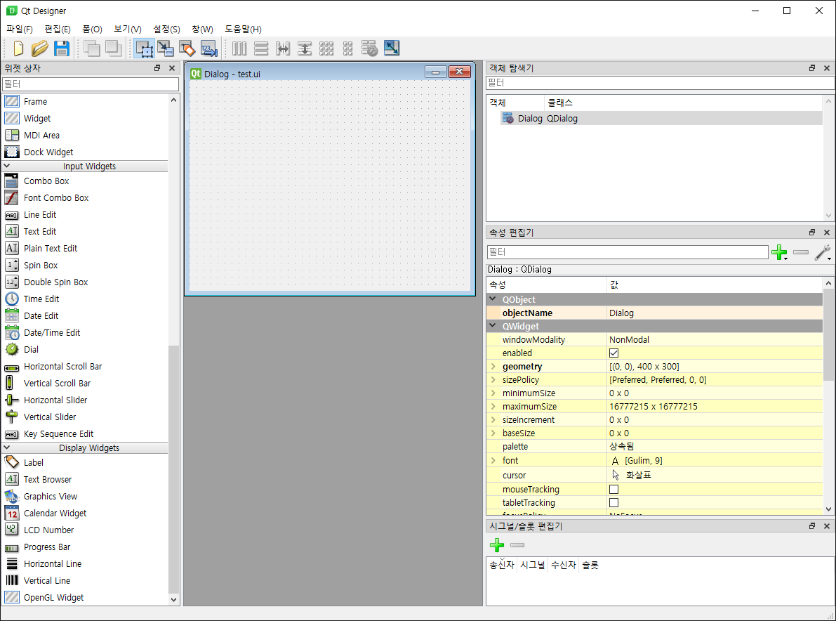Click the horizontal splitter layout icon
This screenshot has width=836, height=621.
283,48
